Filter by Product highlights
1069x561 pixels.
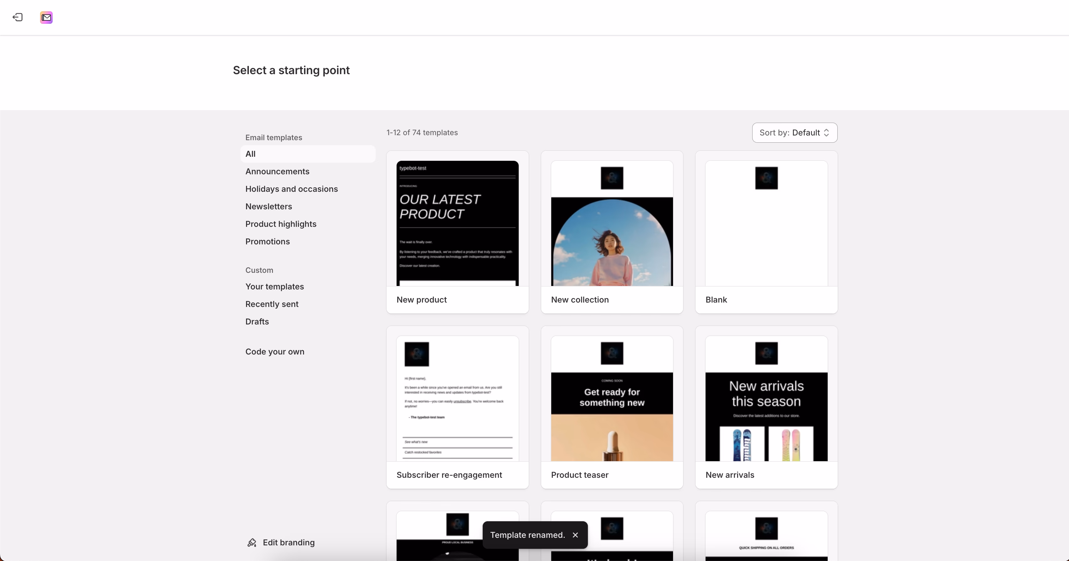(280, 224)
